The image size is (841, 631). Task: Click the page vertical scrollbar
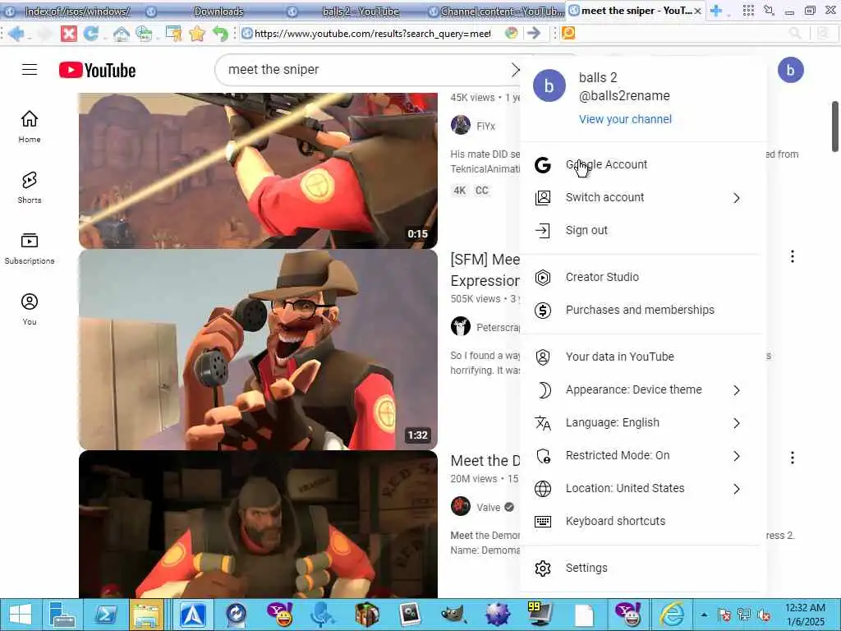[x=835, y=127]
